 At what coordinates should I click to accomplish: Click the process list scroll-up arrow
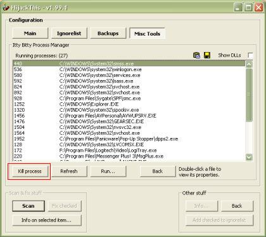[x=249, y=64]
